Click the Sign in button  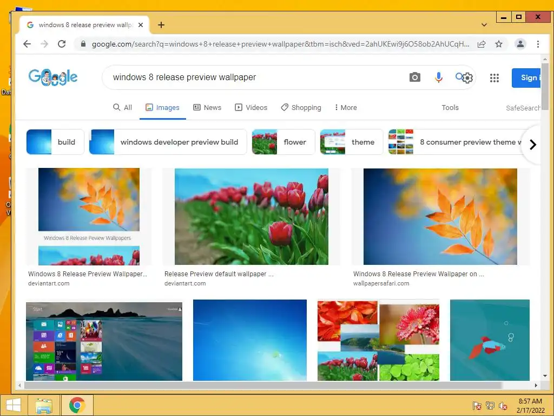tap(526, 78)
